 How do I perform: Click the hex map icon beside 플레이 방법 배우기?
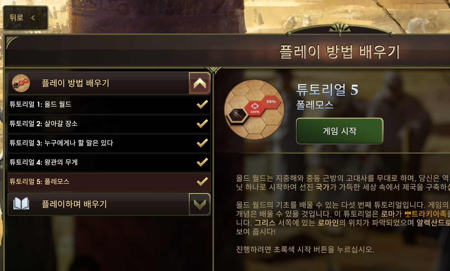click(x=21, y=83)
